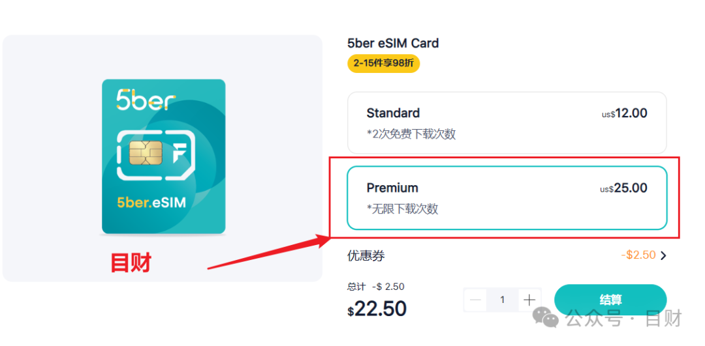Select the Standard plan option

[507, 123]
